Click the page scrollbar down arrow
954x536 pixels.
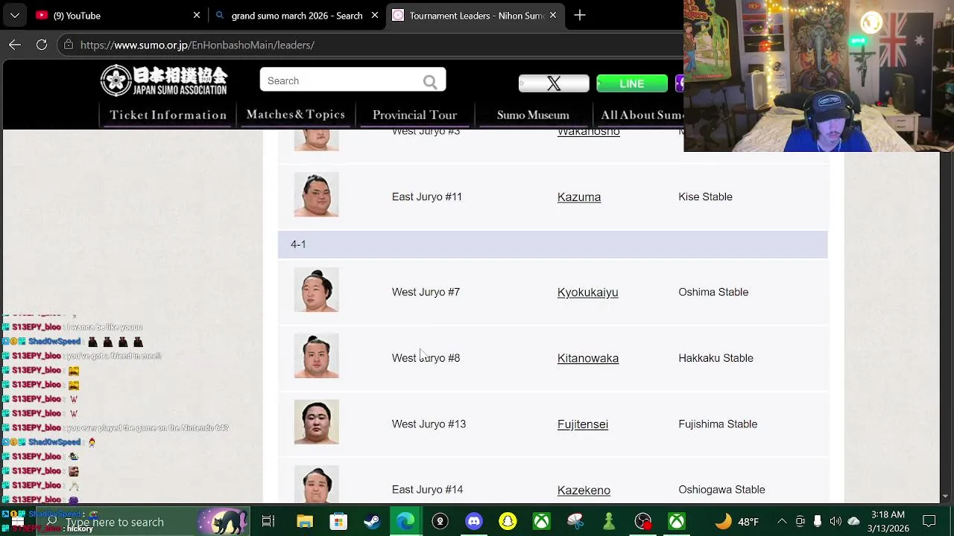point(946,497)
